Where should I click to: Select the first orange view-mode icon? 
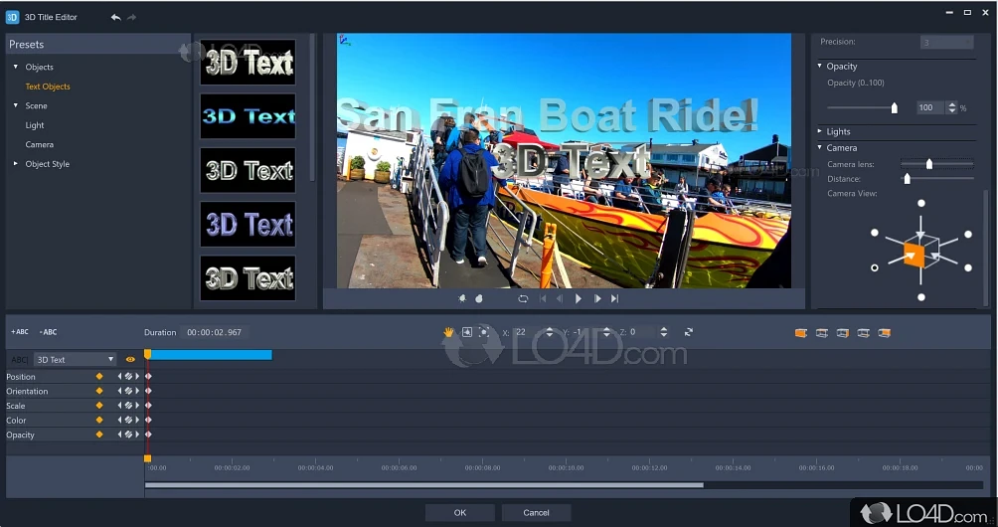coord(800,333)
